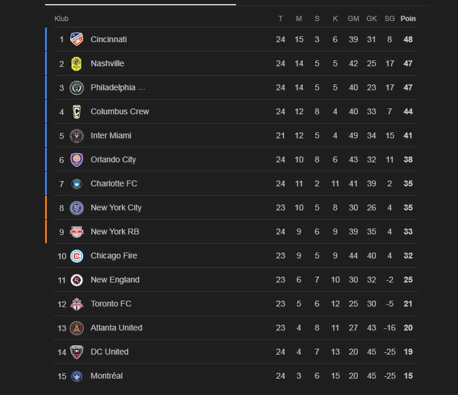
Task: Click the SG column header
Action: point(389,19)
